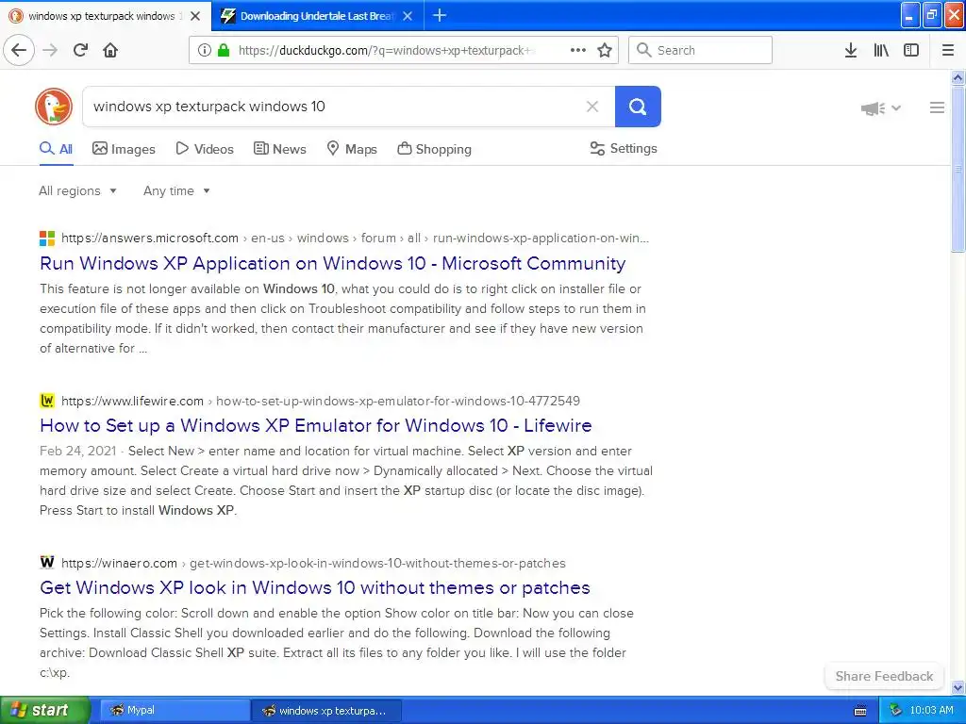
Task: Select windows xp texturpa... taskbar window
Action: (x=326, y=711)
